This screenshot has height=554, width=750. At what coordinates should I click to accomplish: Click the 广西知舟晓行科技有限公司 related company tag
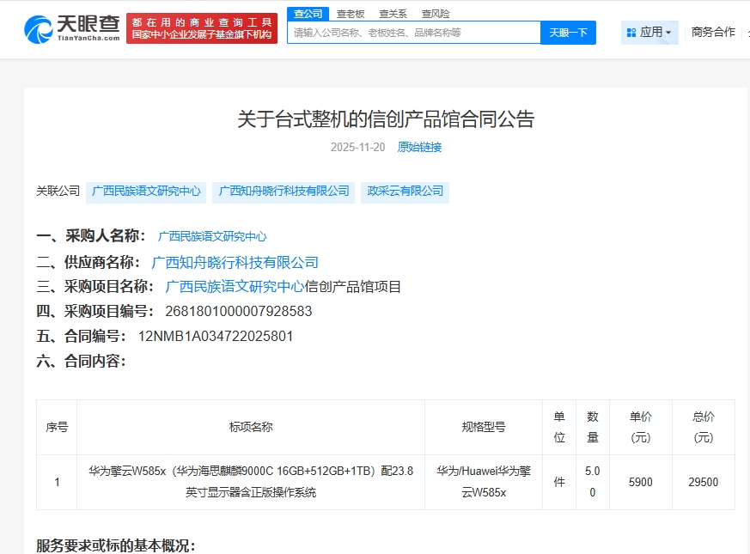coord(284,191)
